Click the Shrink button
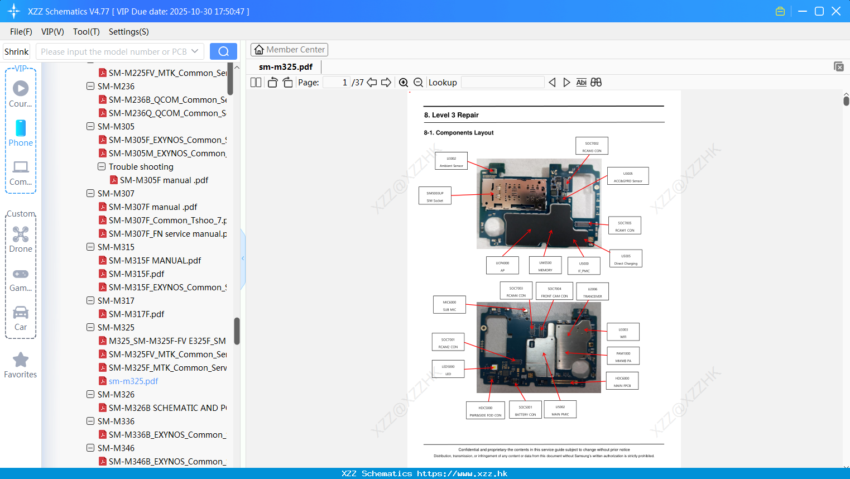 pyautogui.click(x=17, y=51)
